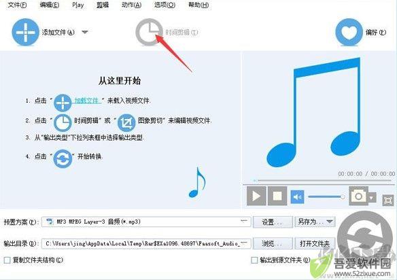Enable the copy folder structure checkbox

pos(7,260)
